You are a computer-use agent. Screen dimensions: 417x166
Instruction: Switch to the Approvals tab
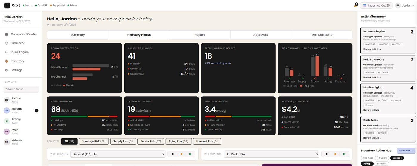(x=261, y=35)
